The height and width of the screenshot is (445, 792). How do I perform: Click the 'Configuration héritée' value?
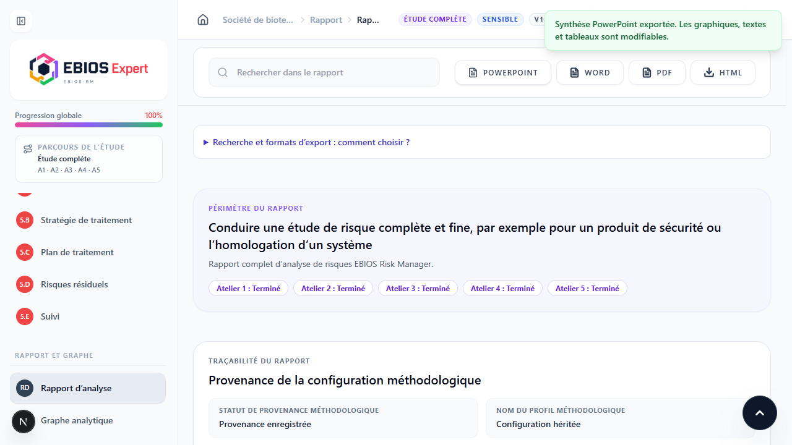538,424
